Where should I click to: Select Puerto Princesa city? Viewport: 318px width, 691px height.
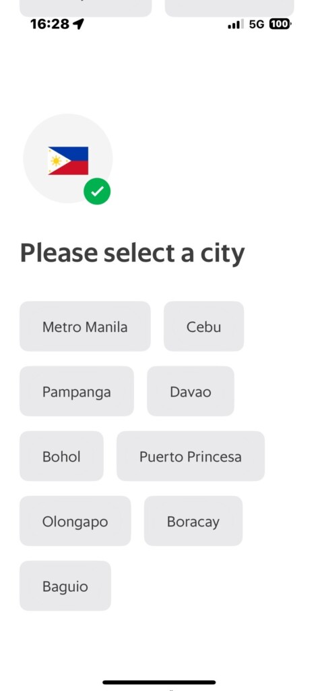point(191,455)
